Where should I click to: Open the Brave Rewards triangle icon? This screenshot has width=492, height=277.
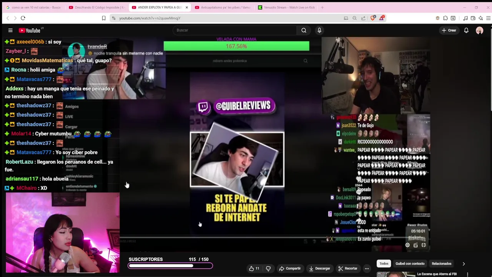click(x=382, y=18)
